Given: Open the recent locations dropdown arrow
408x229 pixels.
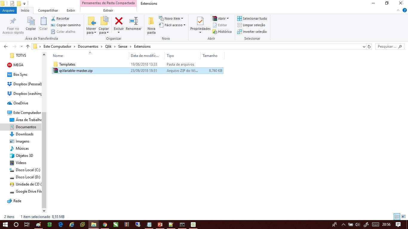Looking at the screenshot, I should tap(22, 47).
